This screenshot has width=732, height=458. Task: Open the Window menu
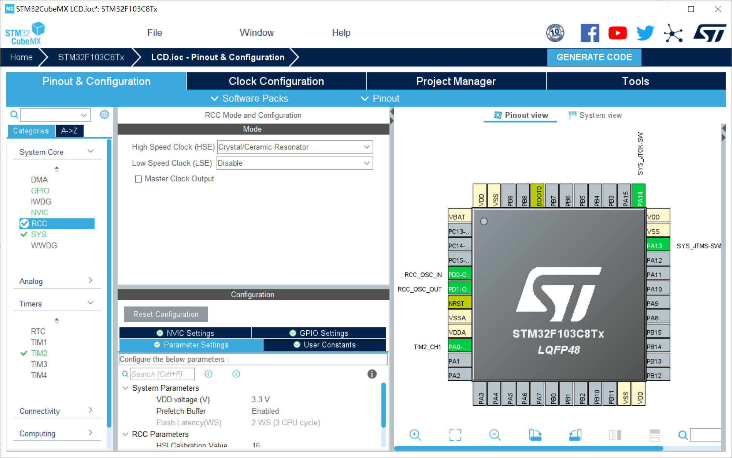tap(257, 33)
